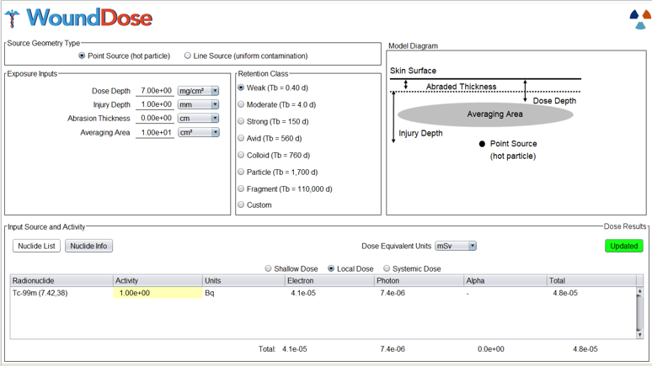This screenshot has height=366, width=652.
Task: Click the Units column header
Action: (x=243, y=280)
